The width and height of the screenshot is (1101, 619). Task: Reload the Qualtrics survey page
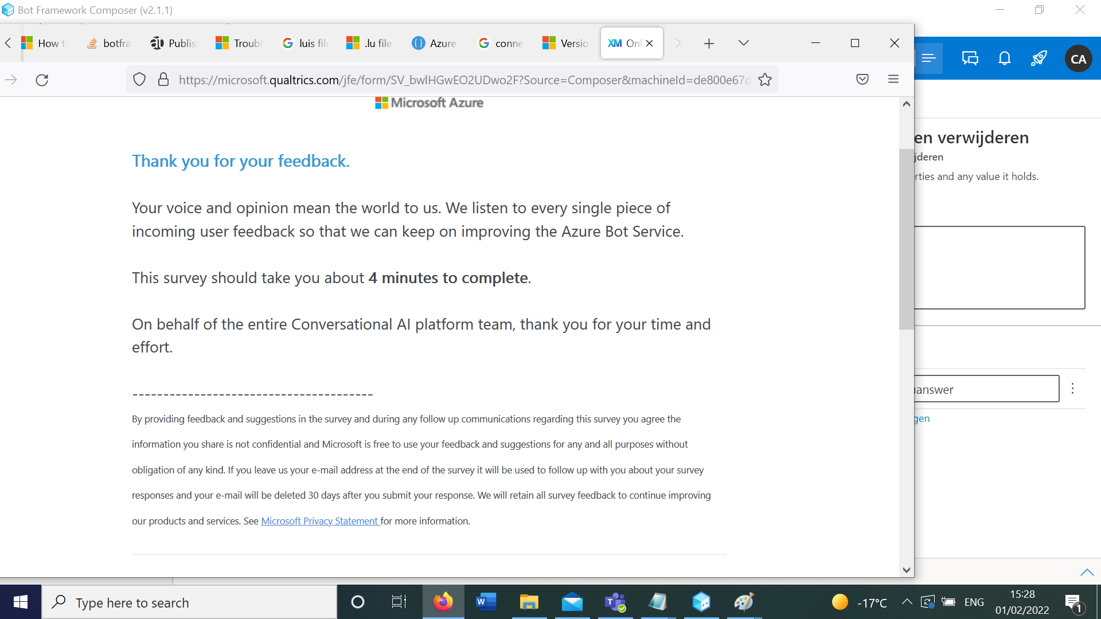point(42,80)
